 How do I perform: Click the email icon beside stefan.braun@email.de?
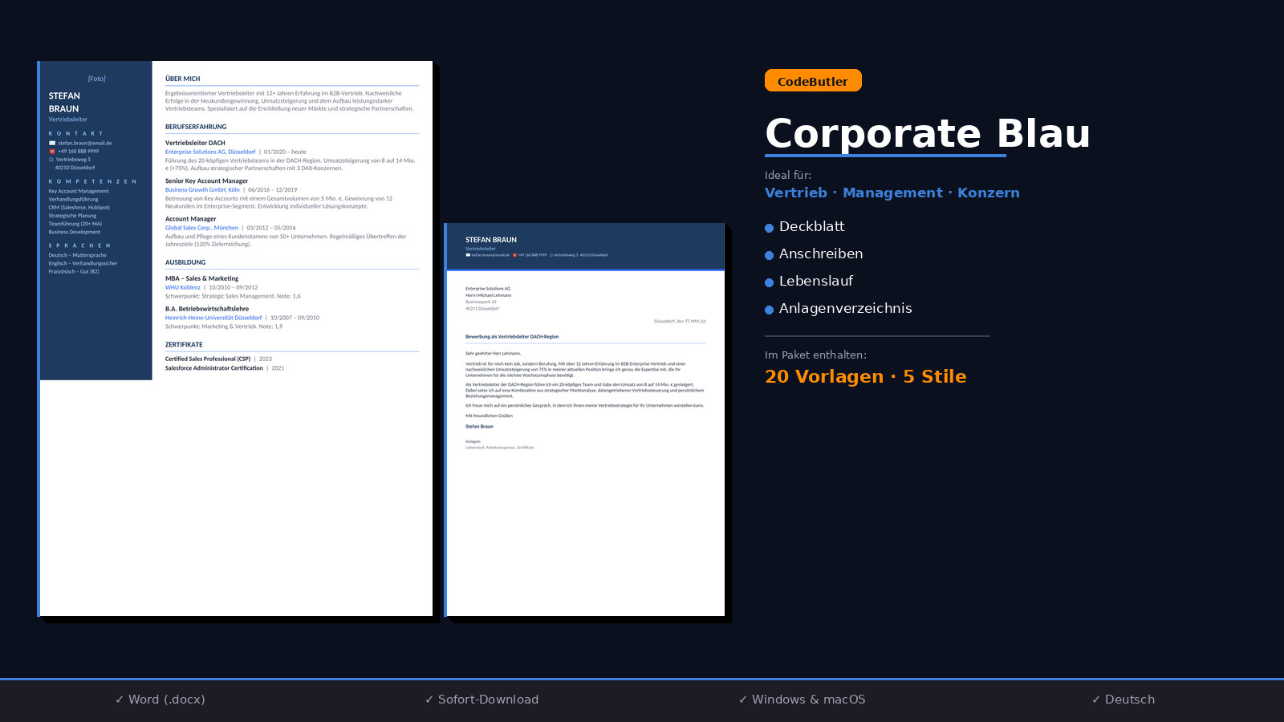point(52,144)
